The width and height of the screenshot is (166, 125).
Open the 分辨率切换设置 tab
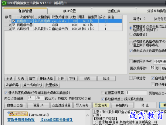[151, 11]
